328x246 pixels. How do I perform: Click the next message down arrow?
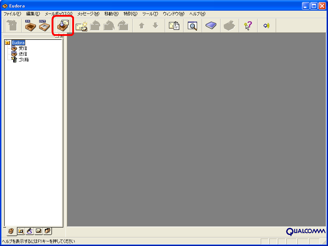(155, 26)
